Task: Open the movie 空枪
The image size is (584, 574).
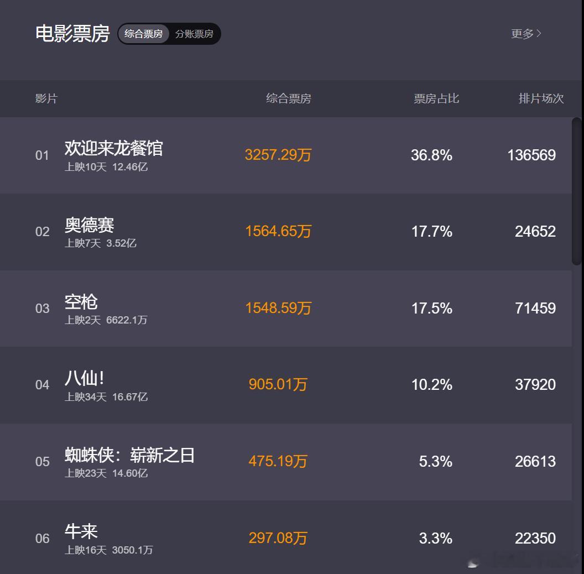Action: [81, 302]
